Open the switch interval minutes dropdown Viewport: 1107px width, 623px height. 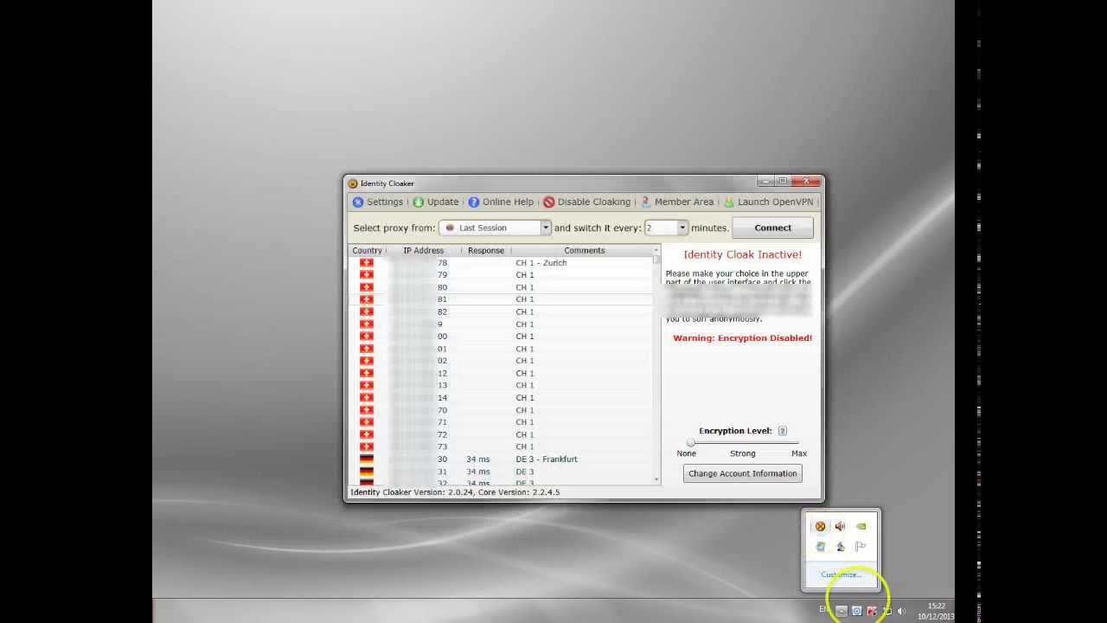[666, 228]
